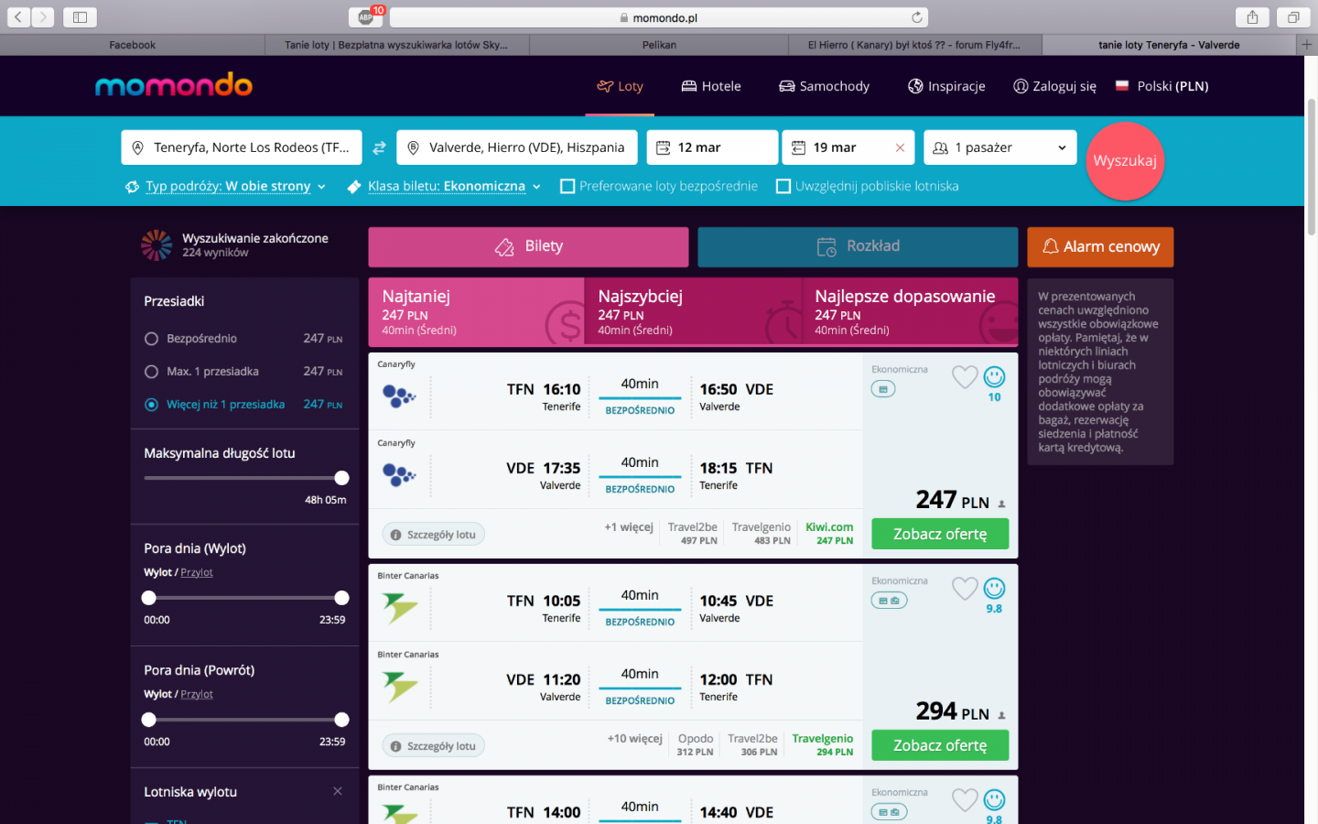Click Safari forward button
The height and width of the screenshot is (824, 1318).
coord(43,16)
